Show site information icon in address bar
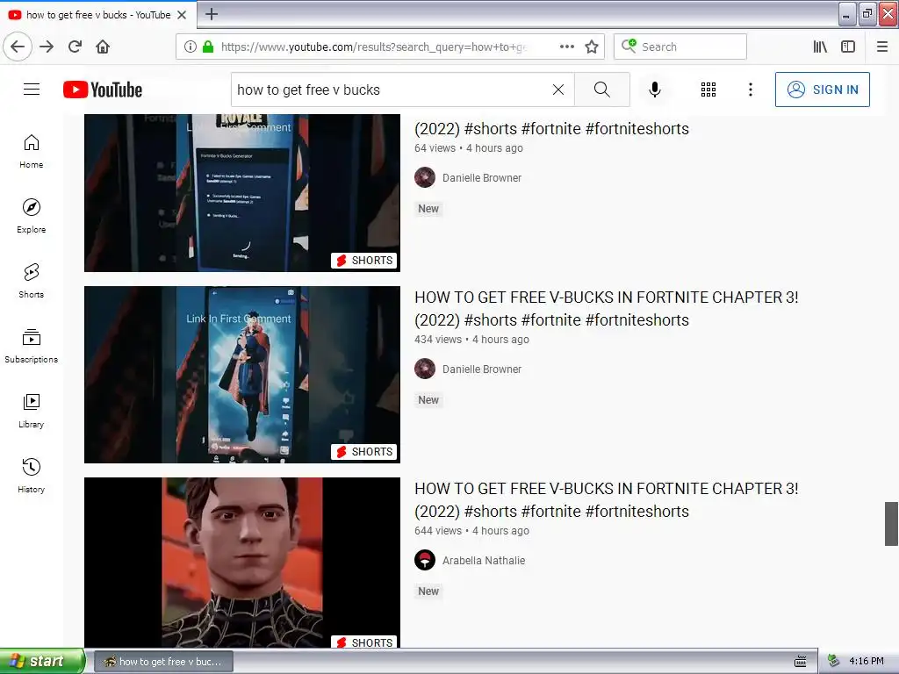The image size is (899, 674). tap(191, 47)
